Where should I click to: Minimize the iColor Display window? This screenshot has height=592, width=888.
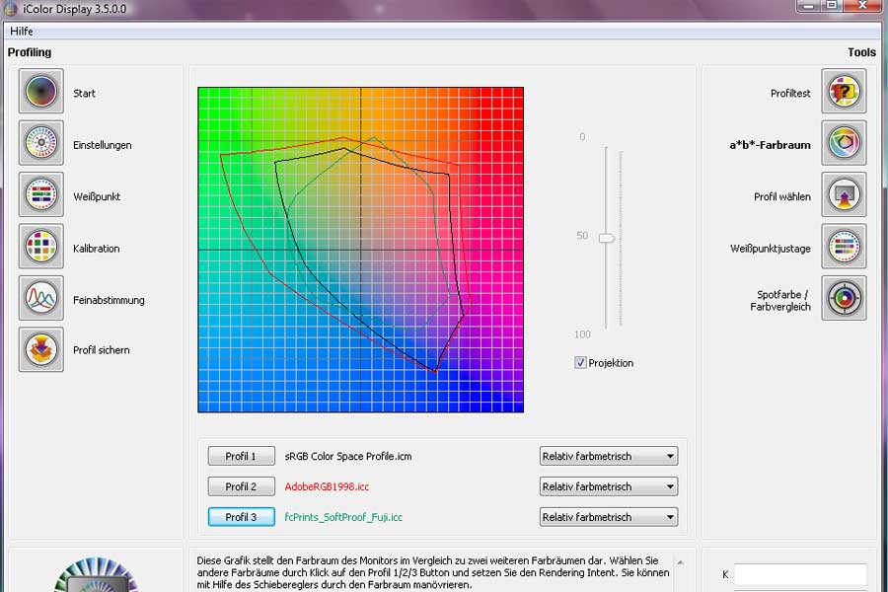point(808,6)
